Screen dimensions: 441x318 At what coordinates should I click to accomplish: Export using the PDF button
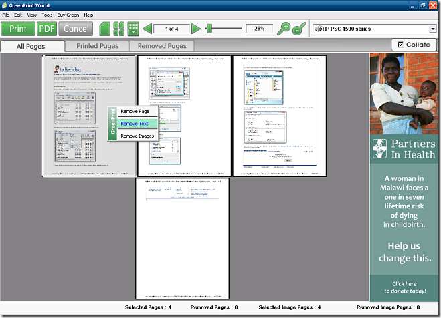pos(47,29)
